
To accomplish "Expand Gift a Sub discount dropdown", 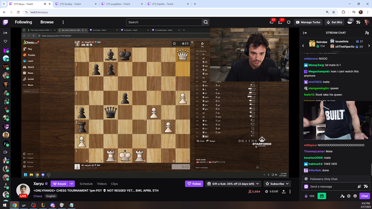I will (233, 183).
